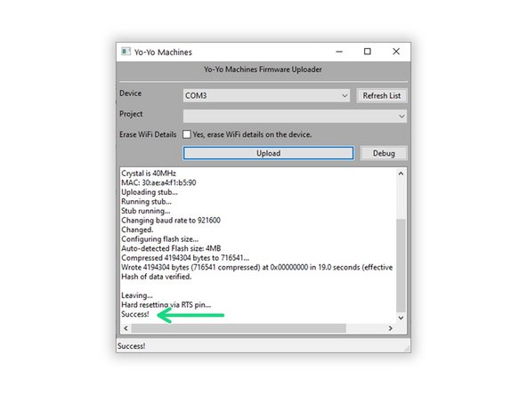Refresh the device list
Image resolution: width=527 pixels, height=395 pixels.
tap(382, 96)
